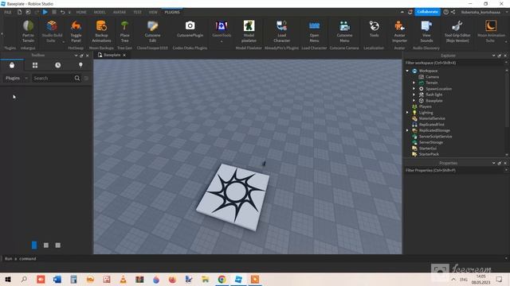
Task: Switch to the AVATAR ribbon tab
Action: 120,12
